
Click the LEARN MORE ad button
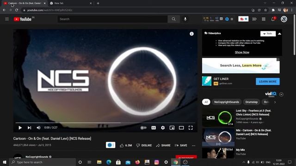point(268,82)
